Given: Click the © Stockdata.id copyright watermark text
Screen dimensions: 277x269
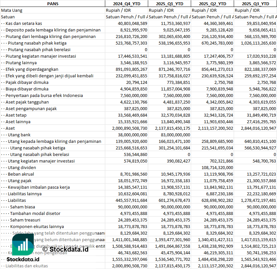Looking at the screenshot, I should pyautogui.click(x=66, y=249).
